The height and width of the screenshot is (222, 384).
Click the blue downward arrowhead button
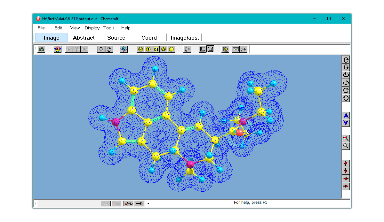click(x=346, y=123)
